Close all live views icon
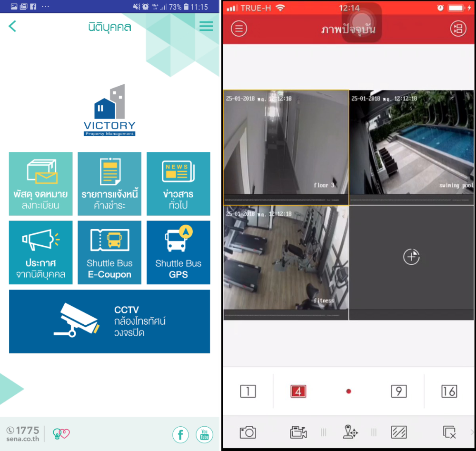 449,432
